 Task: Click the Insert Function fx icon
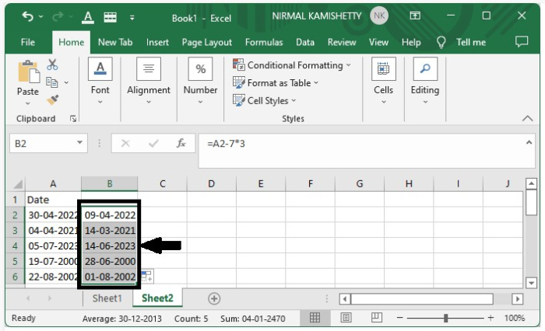click(x=181, y=144)
